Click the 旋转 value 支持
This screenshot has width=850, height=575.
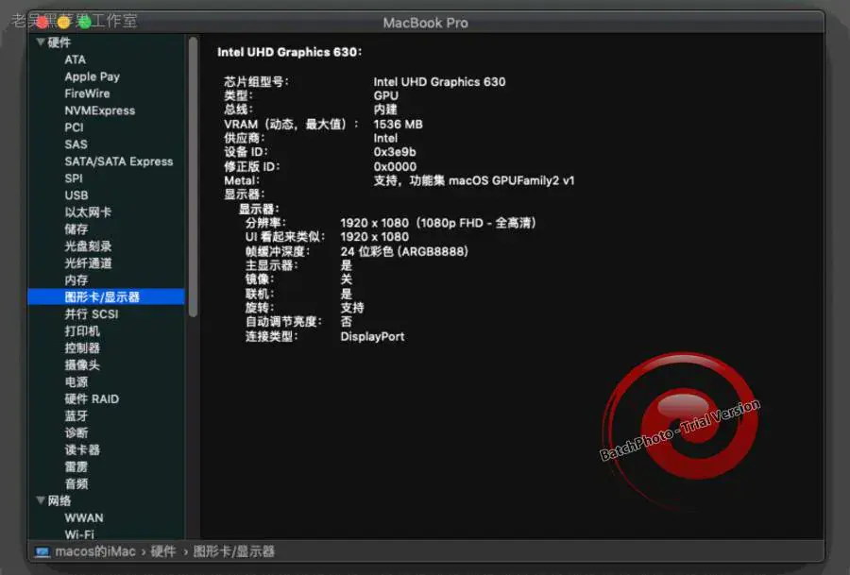pos(352,308)
